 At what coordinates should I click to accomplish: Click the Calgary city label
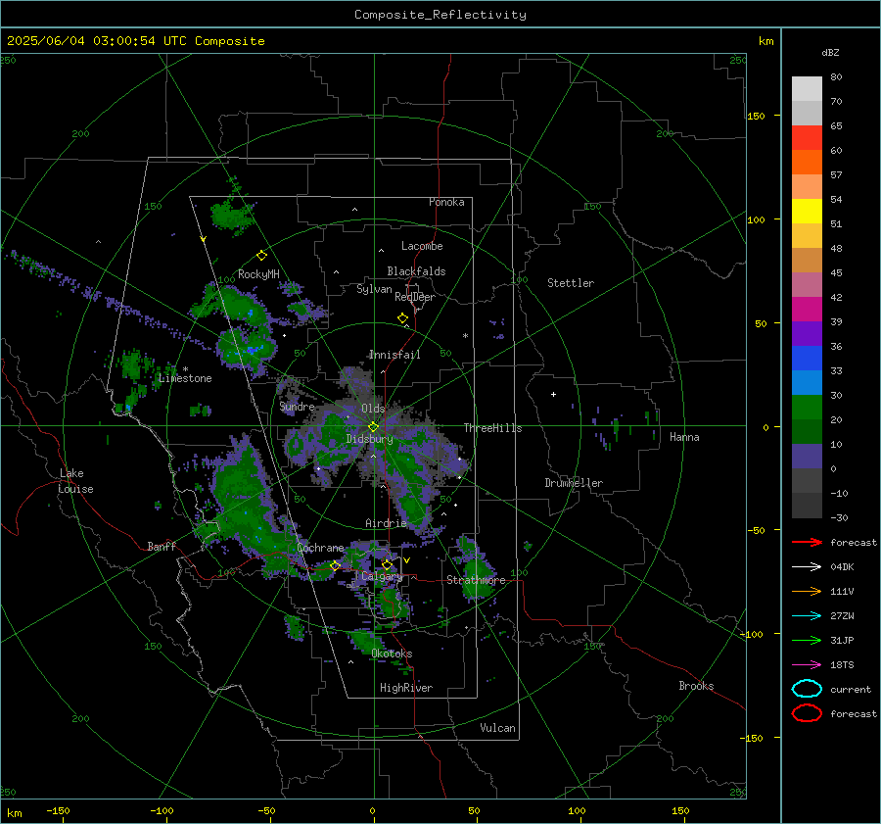(382, 576)
